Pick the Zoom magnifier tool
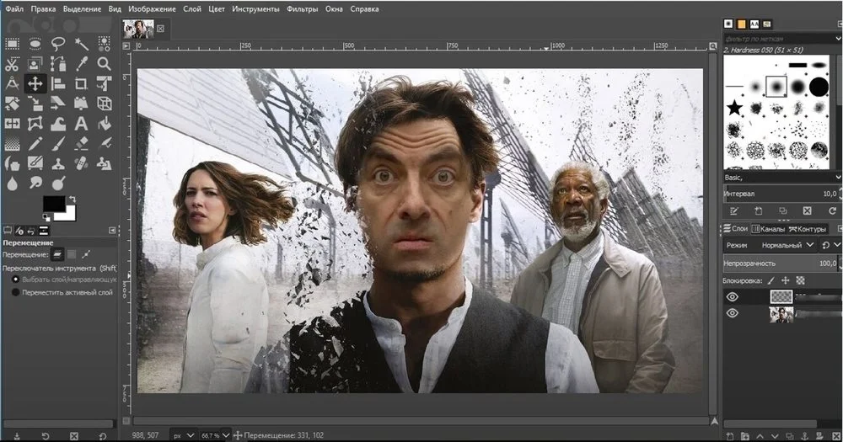The image size is (843, 442). click(x=105, y=63)
